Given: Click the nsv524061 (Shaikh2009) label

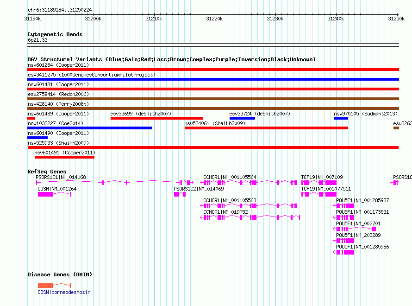Looking at the screenshot, I should [215, 123].
